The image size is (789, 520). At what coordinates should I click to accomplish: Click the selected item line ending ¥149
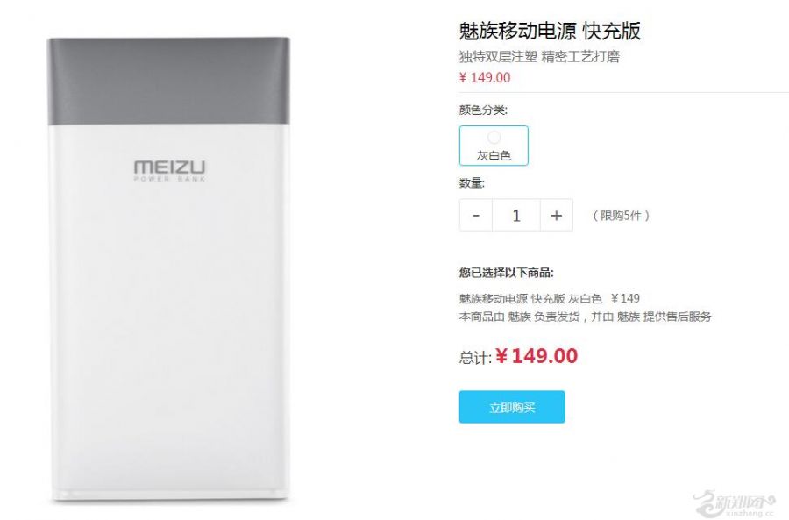click(x=549, y=298)
